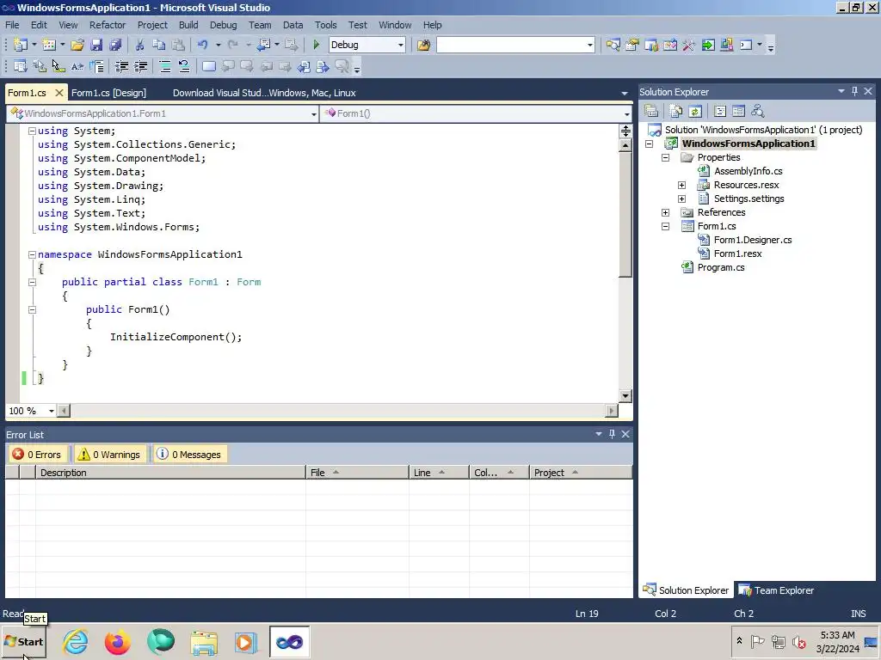Toggle the 0 Warnings filter
Viewport: 881px width, 660px height.
109,454
